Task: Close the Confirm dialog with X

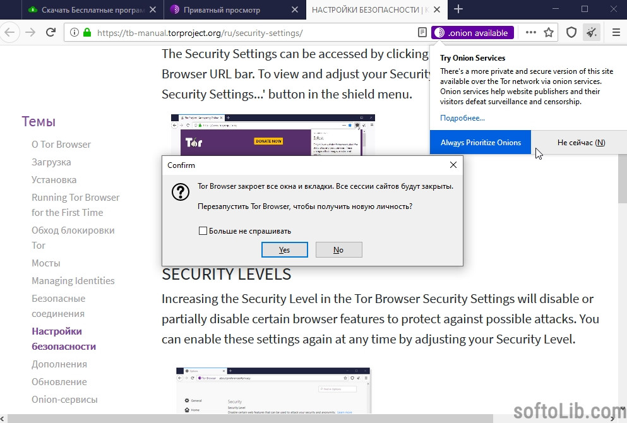Action: [x=453, y=165]
